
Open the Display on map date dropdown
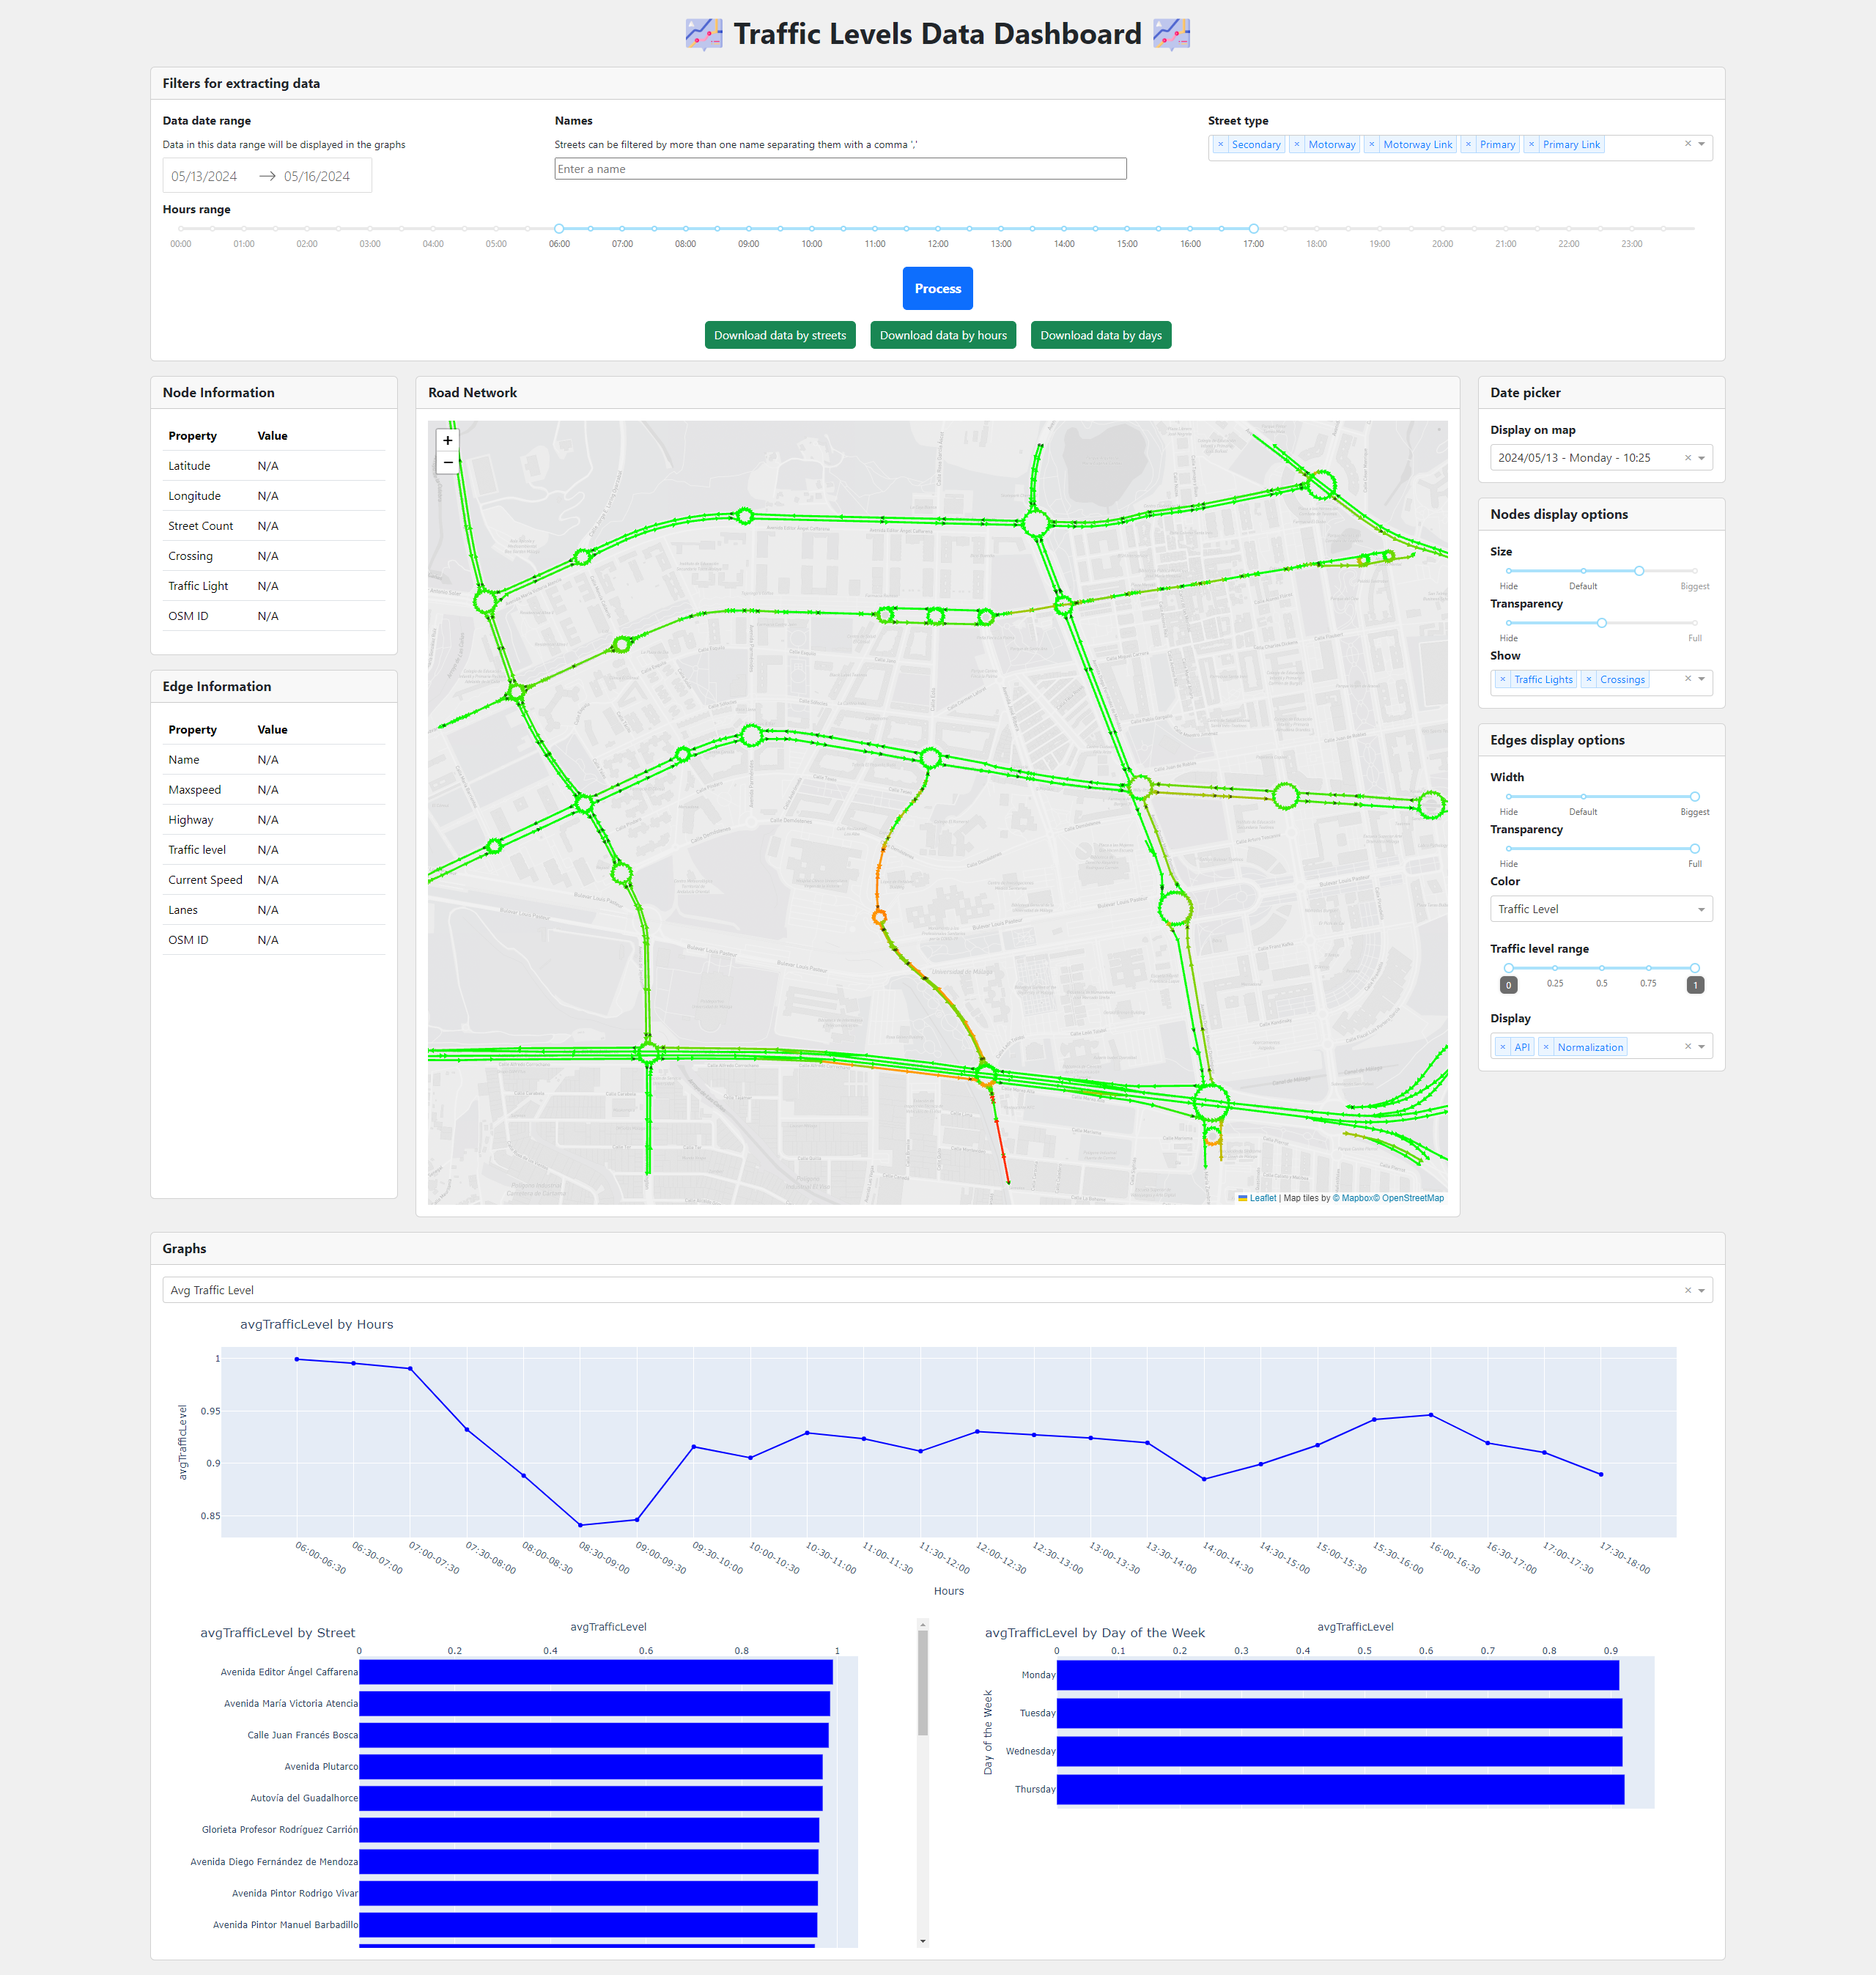pos(1701,458)
